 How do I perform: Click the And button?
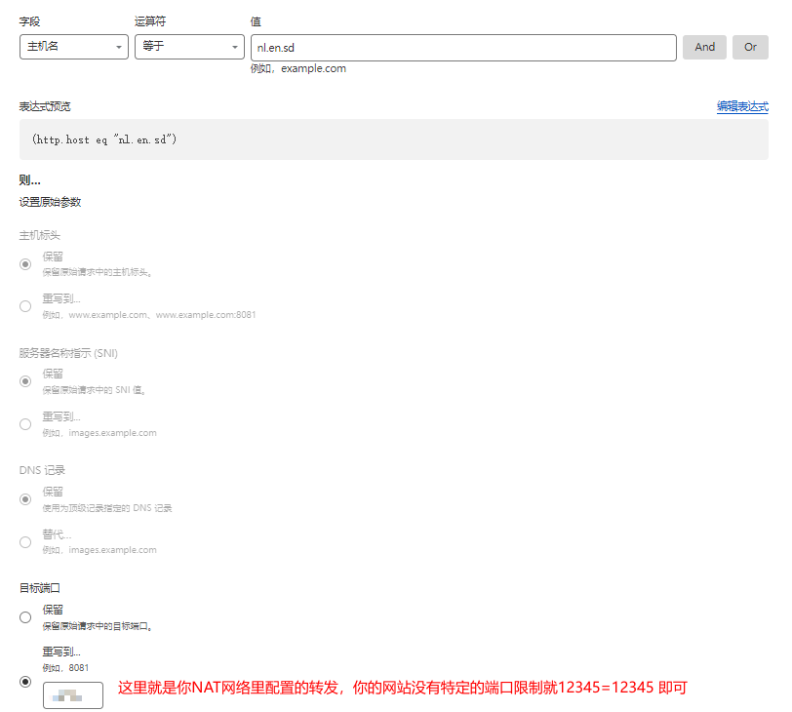[704, 47]
